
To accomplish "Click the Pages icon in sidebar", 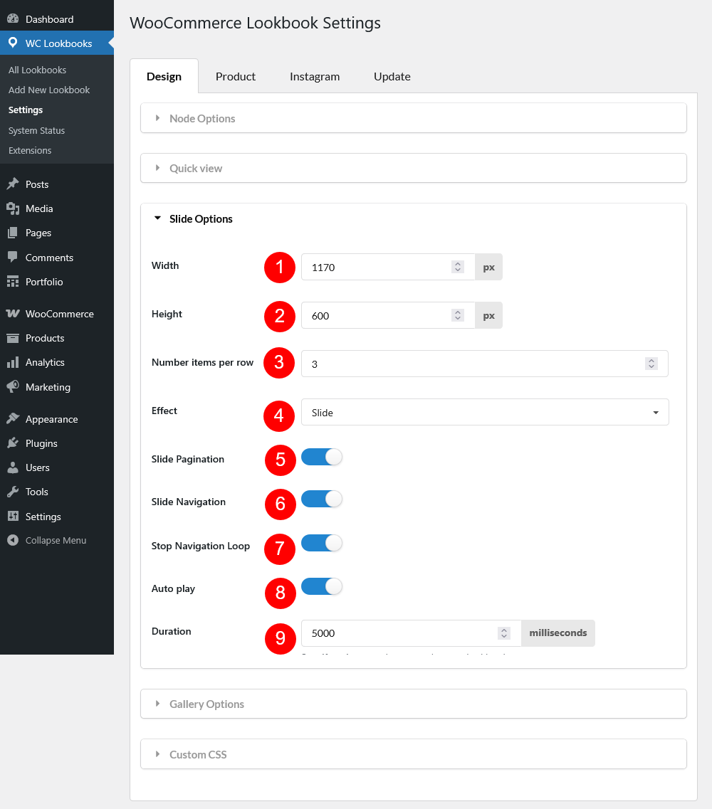I will pyautogui.click(x=13, y=233).
